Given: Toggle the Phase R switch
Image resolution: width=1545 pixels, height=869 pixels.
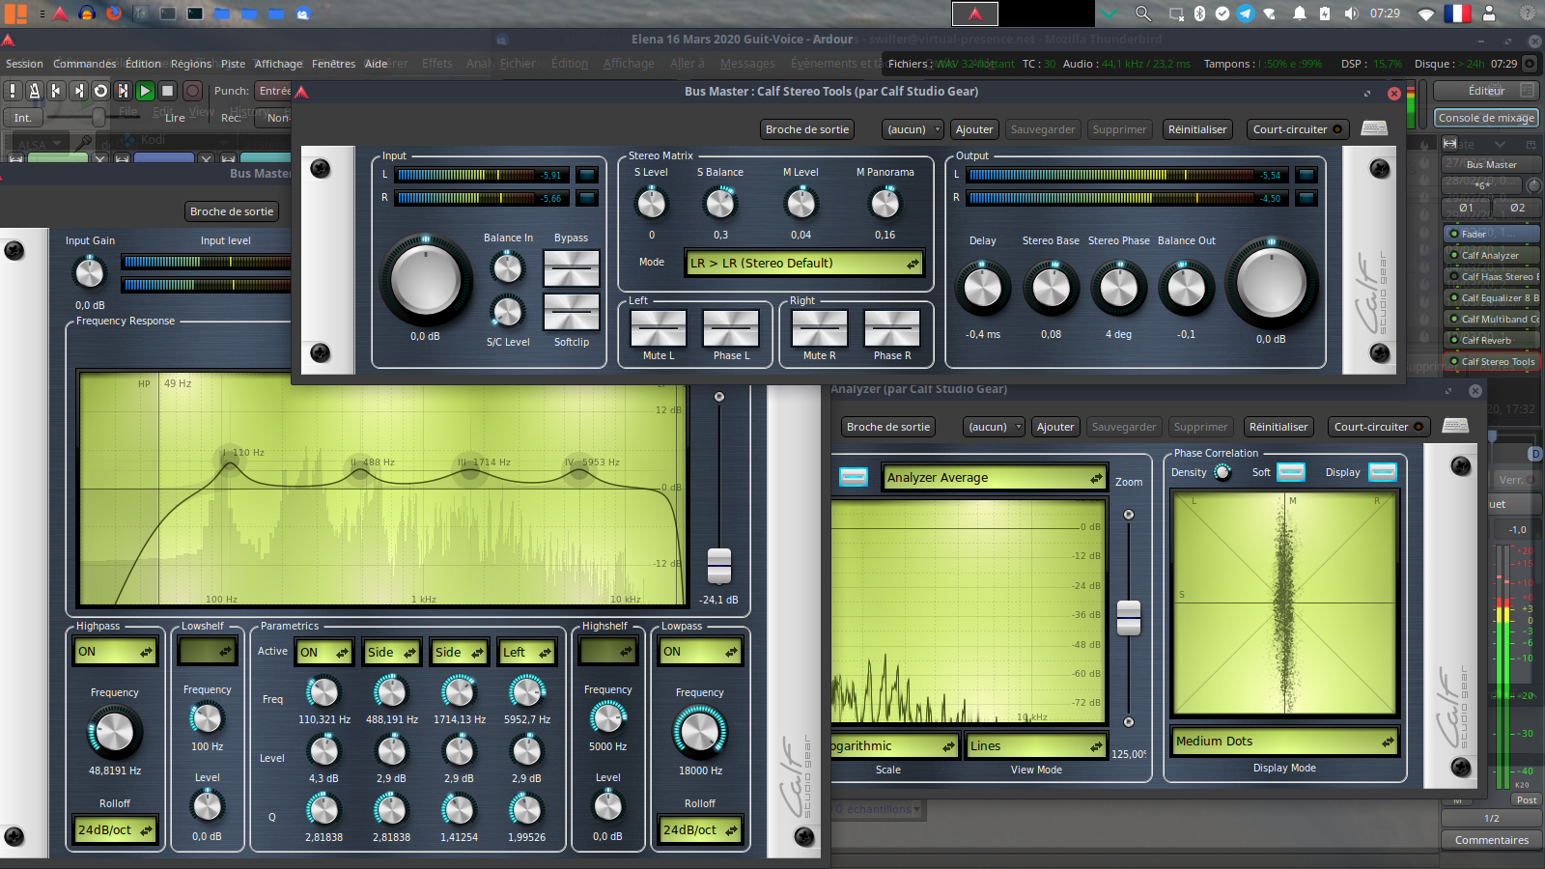Looking at the screenshot, I should 892,329.
